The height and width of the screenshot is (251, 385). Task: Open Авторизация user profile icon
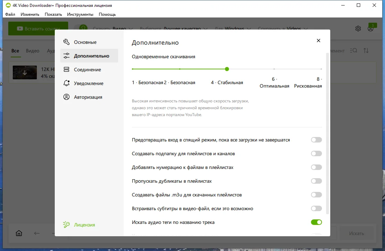[x=66, y=97]
